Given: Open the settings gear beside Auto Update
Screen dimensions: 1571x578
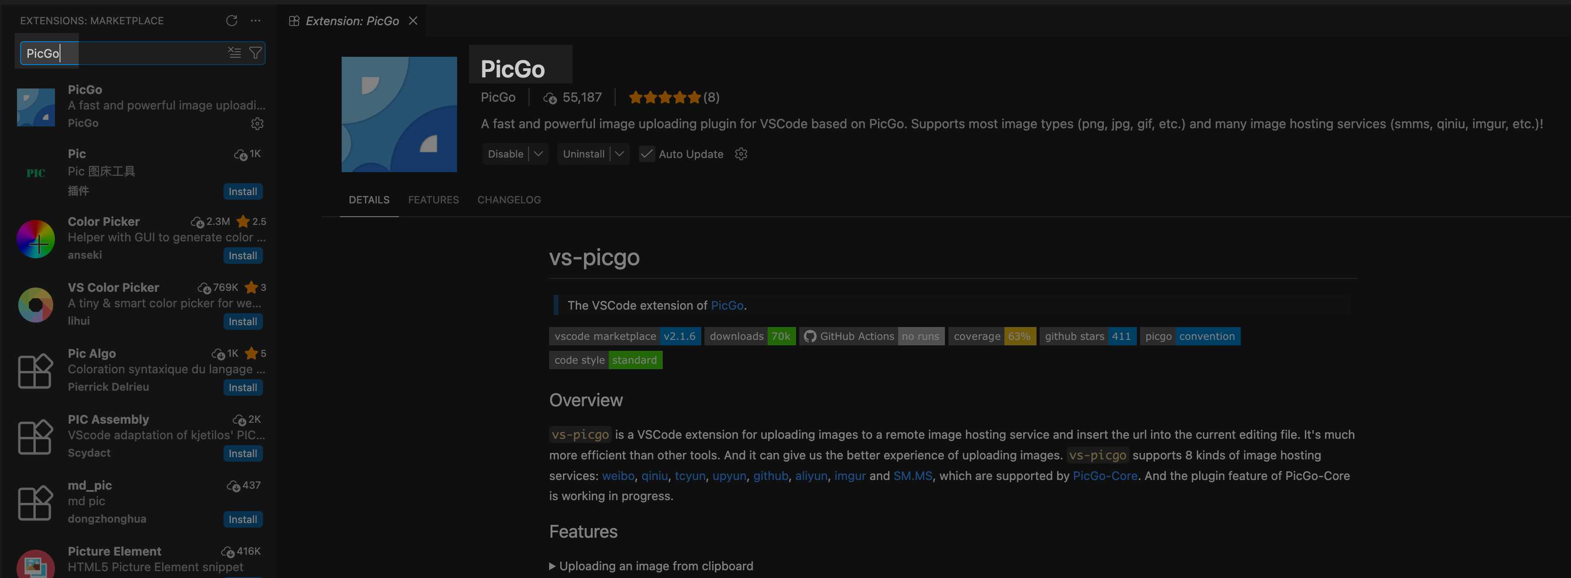Looking at the screenshot, I should tap(741, 154).
